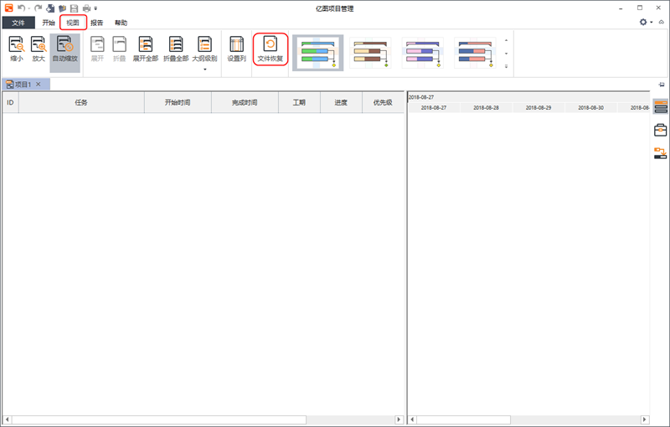Click the Gantt chart horizontal scrollbar thumb

pos(464,419)
